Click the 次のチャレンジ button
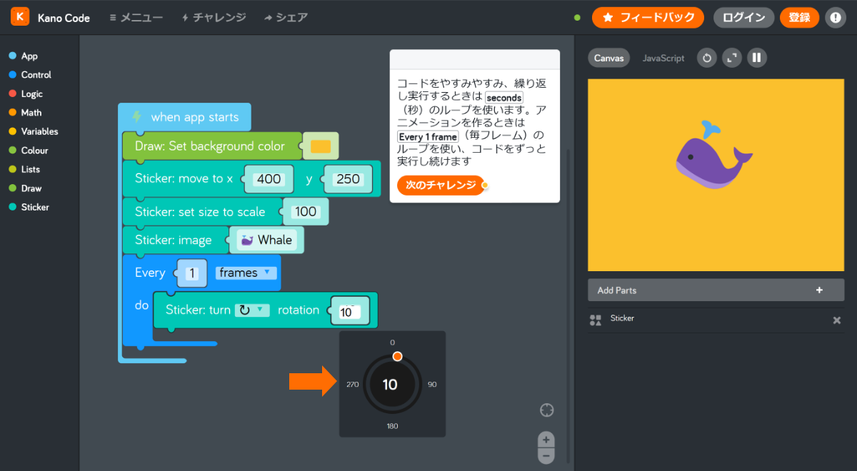This screenshot has width=857, height=471. click(x=441, y=184)
